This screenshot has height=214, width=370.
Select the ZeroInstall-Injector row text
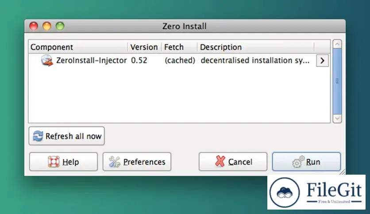coord(91,60)
